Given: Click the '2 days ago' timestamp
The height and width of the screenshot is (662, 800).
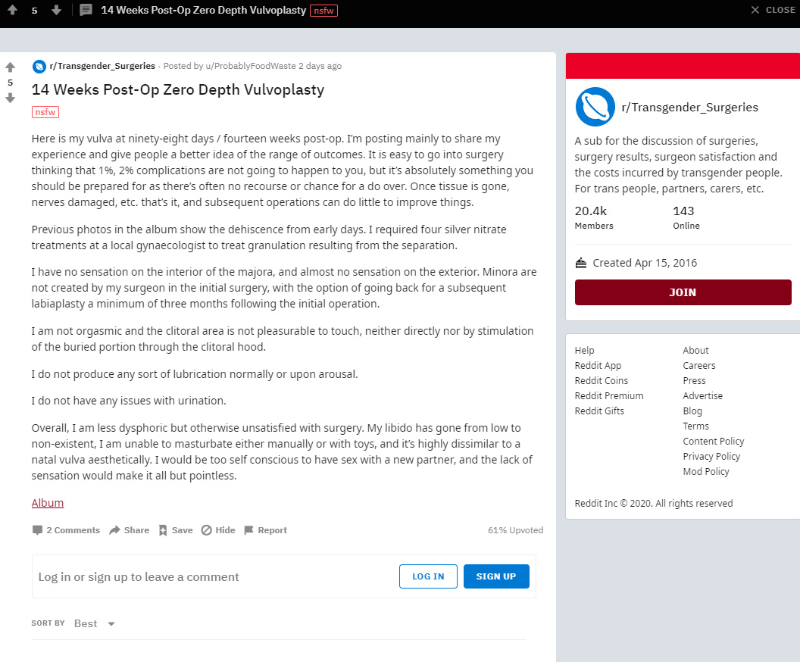Looking at the screenshot, I should click(x=320, y=66).
